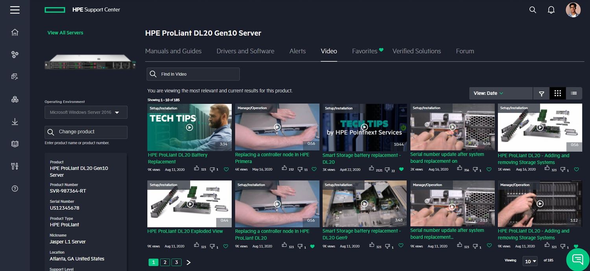Switch to the Alerts tab

point(297,51)
